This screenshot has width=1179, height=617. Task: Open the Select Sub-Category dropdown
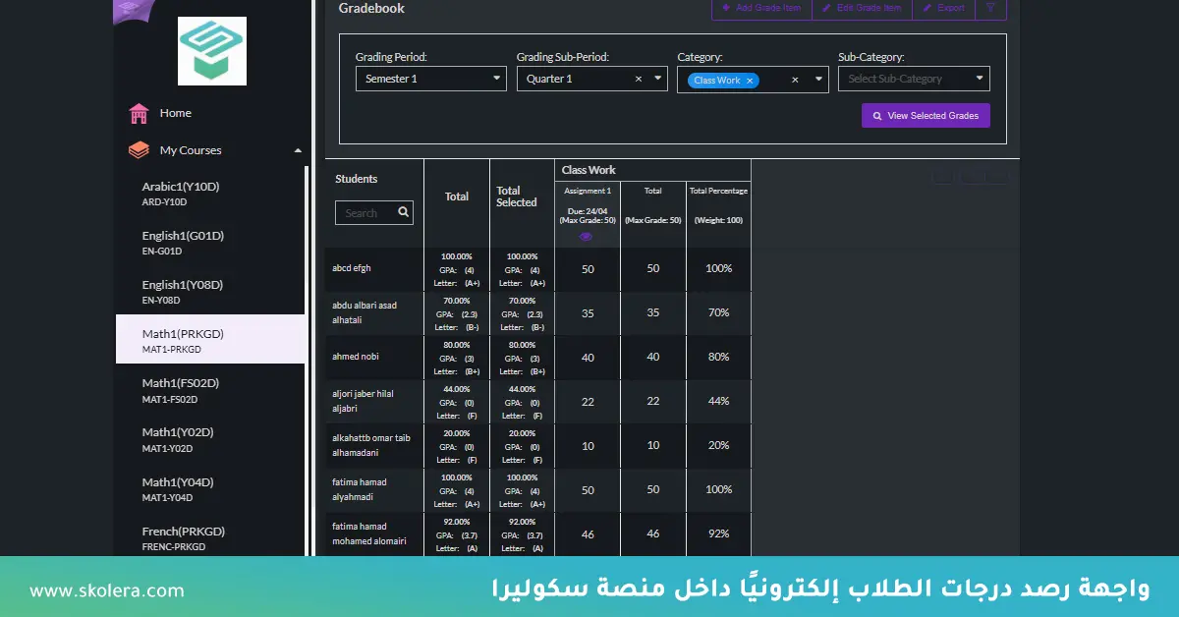(913, 78)
